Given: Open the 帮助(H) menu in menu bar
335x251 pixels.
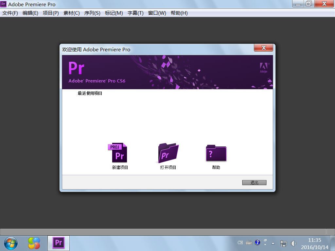Looking at the screenshot, I should point(179,13).
